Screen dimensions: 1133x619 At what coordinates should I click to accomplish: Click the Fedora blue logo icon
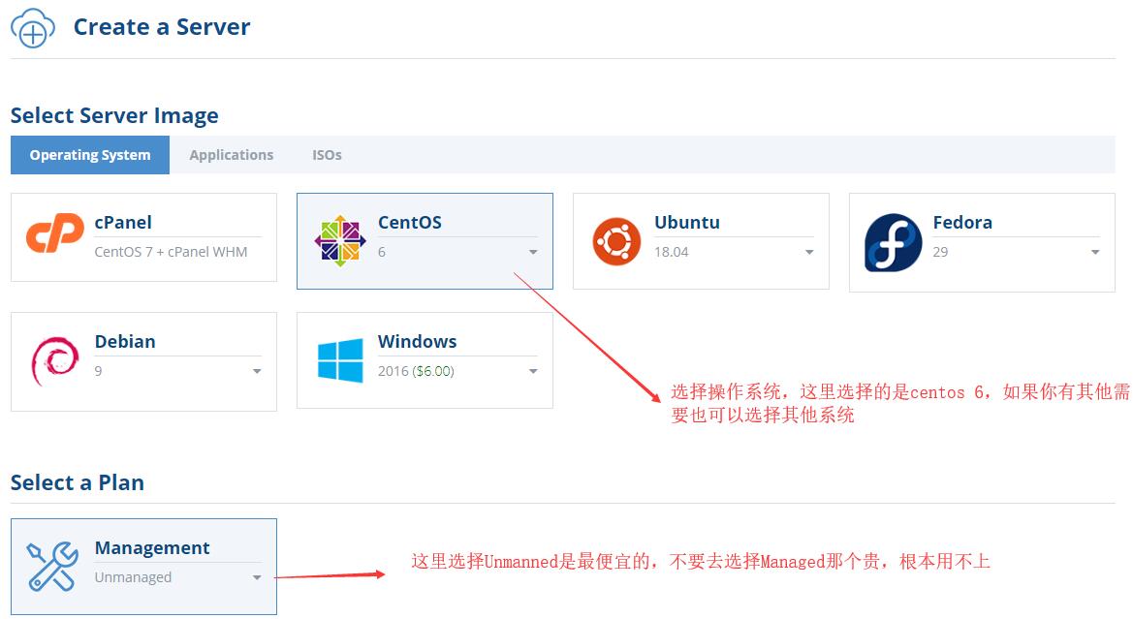[893, 243]
